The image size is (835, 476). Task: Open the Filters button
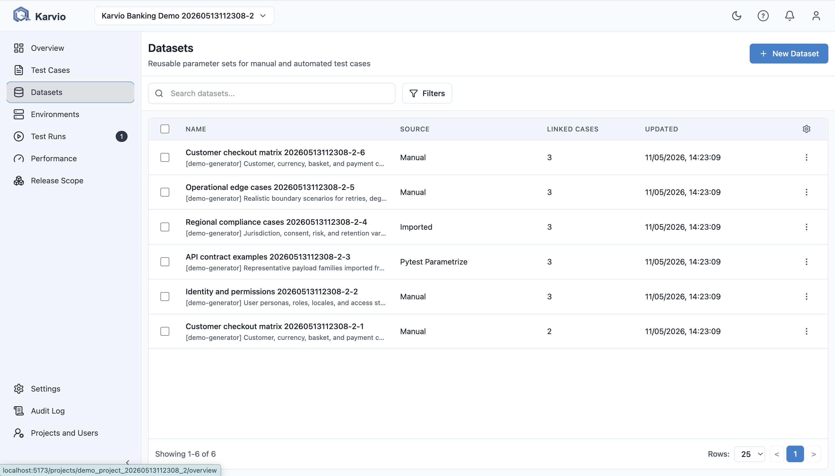pos(427,94)
